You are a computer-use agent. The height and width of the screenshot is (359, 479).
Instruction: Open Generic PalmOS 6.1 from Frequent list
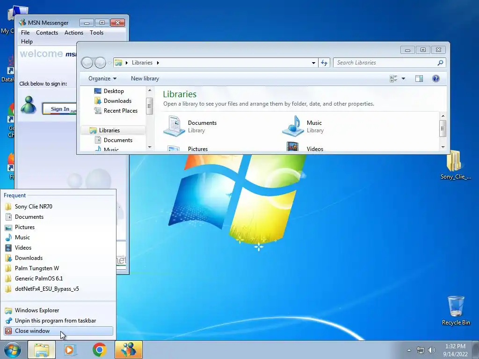click(58, 279)
